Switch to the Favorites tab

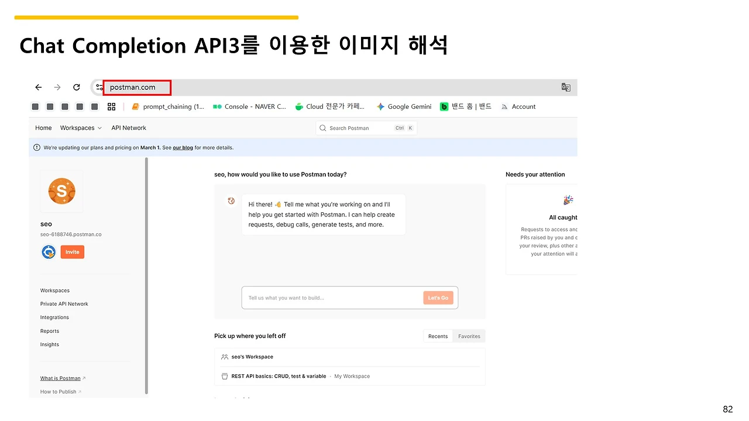click(469, 336)
